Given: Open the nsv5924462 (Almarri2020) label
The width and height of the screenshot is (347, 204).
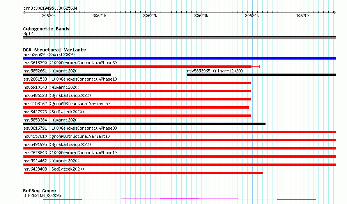Looking at the screenshot, I should pos(51,161).
